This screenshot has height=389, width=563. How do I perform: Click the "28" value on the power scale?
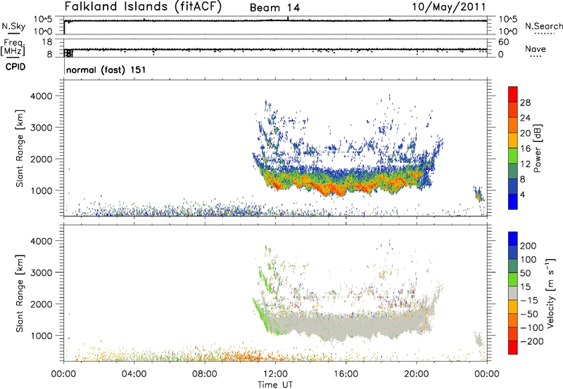click(525, 103)
